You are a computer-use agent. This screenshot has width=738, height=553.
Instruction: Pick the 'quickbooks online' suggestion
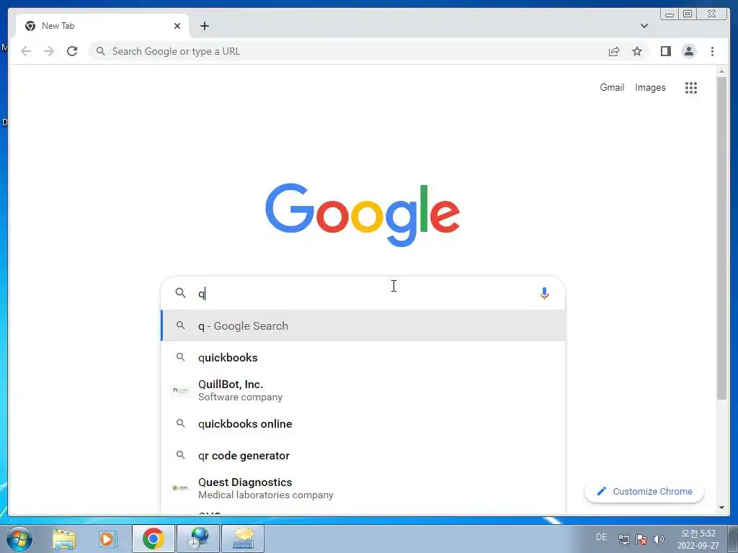[x=363, y=423]
